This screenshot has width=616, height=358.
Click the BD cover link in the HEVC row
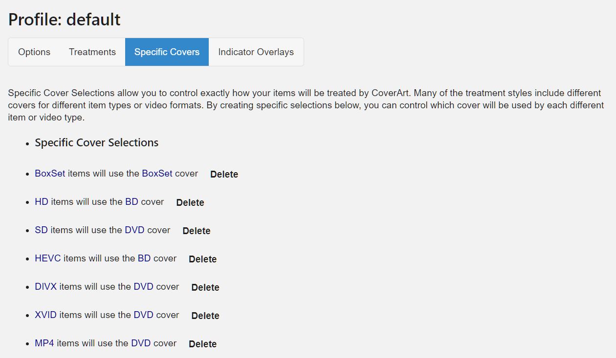[144, 258]
